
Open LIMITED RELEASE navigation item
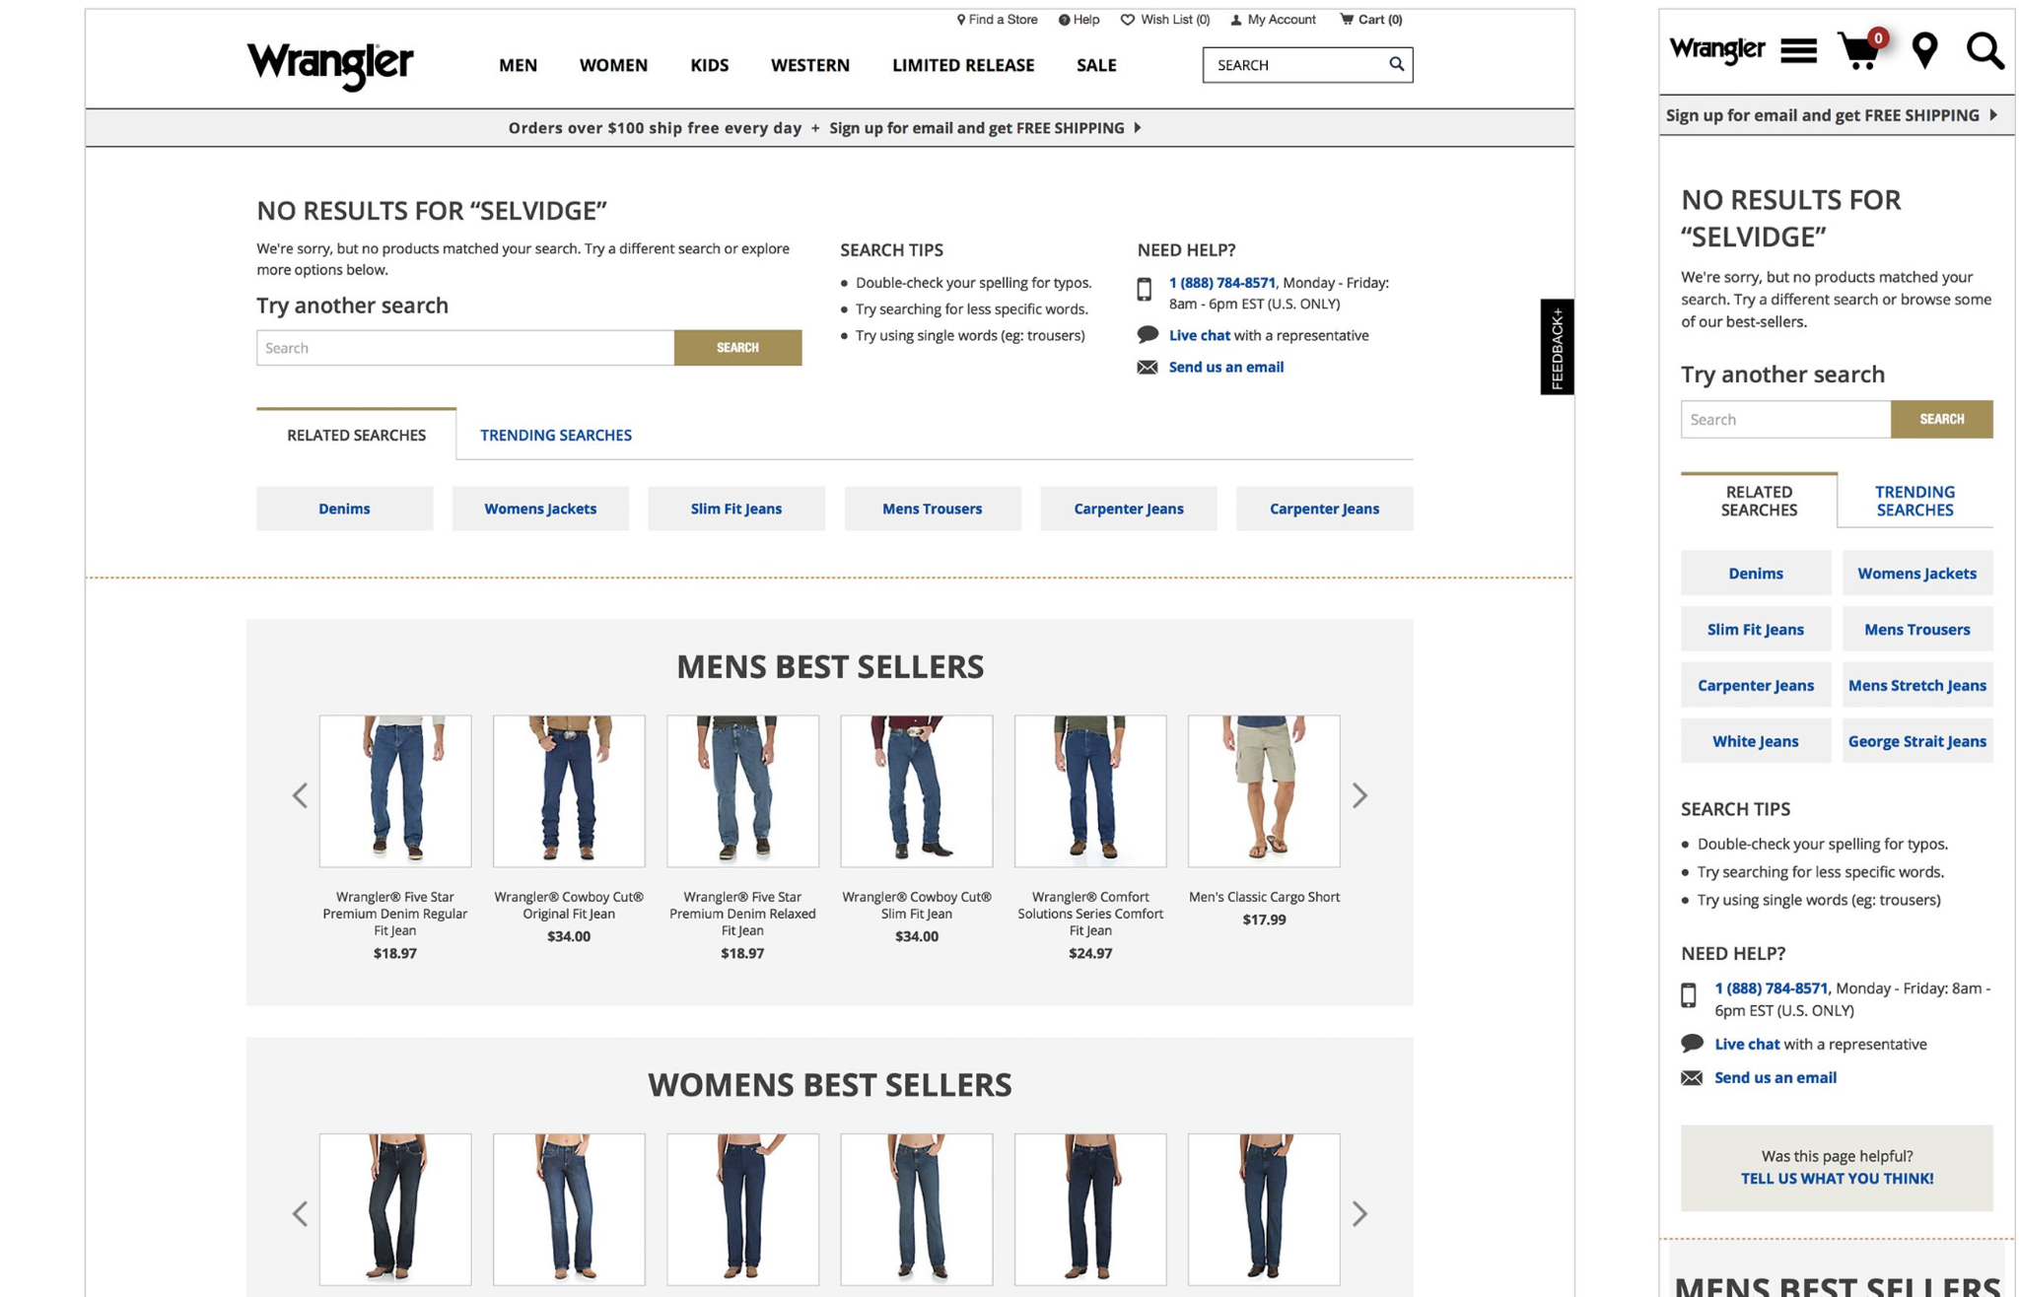(x=962, y=65)
